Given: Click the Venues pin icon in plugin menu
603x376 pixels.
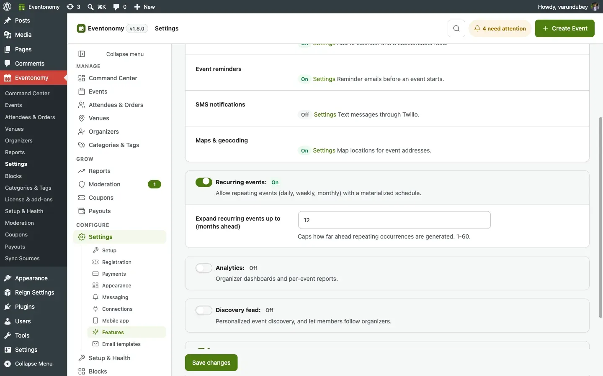Looking at the screenshot, I should pyautogui.click(x=82, y=118).
